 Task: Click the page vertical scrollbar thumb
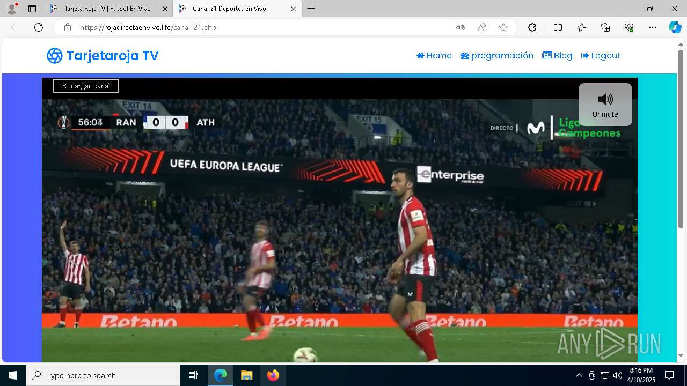(x=681, y=139)
